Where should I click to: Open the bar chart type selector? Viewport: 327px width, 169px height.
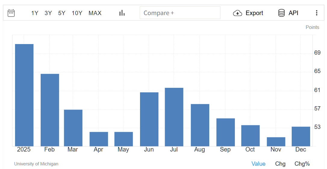[x=122, y=13]
